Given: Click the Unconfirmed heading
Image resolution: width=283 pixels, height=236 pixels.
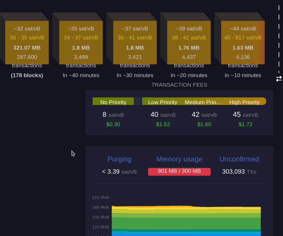Looking at the screenshot, I should (239, 159).
